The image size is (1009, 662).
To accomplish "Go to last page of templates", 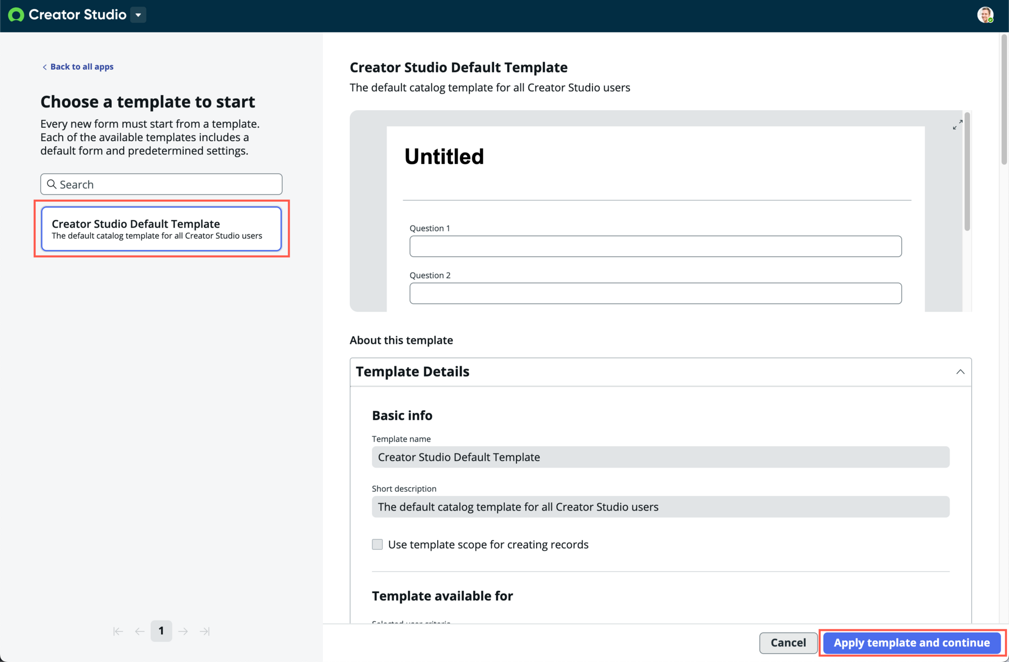I will (205, 631).
